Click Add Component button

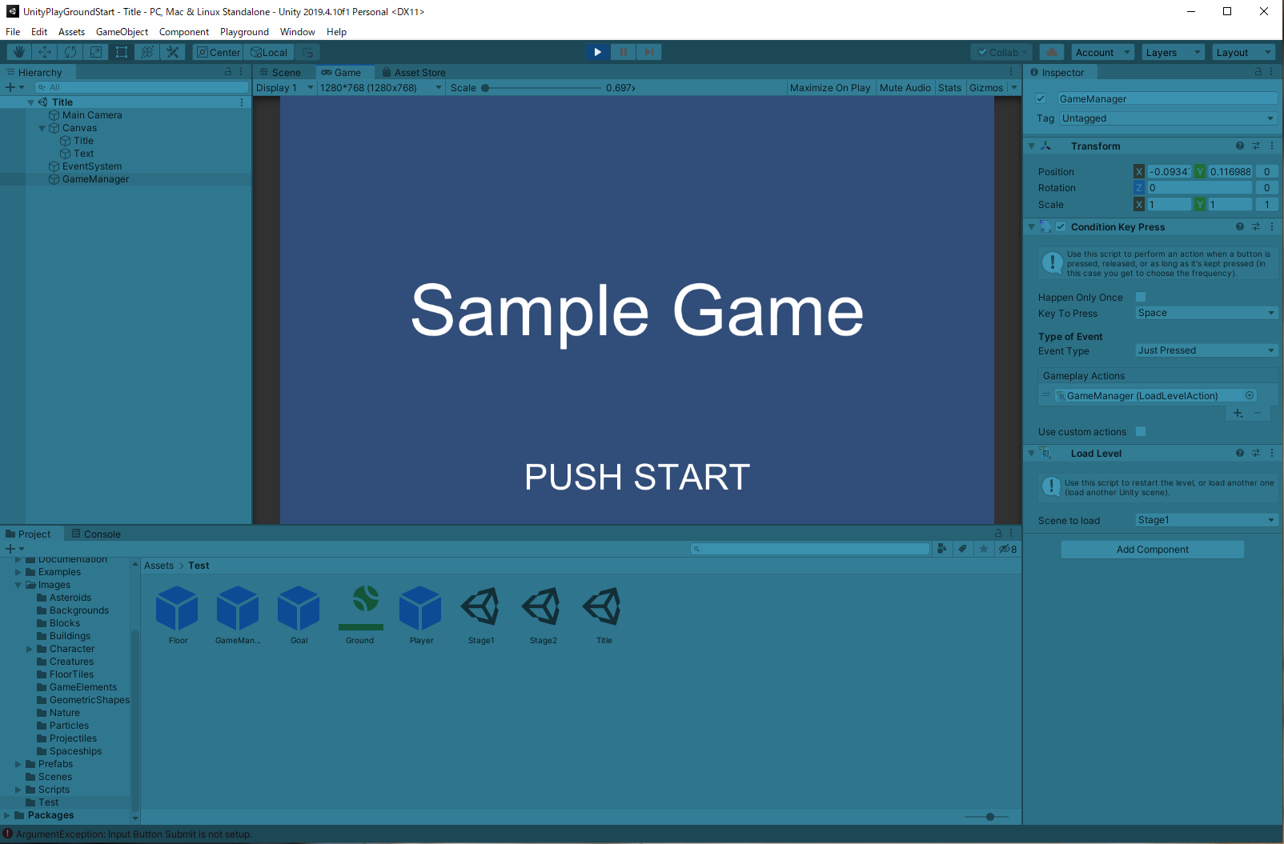tap(1152, 550)
